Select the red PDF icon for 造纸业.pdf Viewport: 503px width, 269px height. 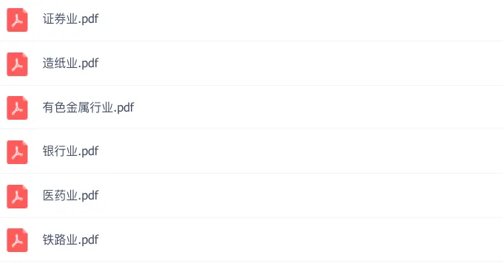(x=17, y=64)
